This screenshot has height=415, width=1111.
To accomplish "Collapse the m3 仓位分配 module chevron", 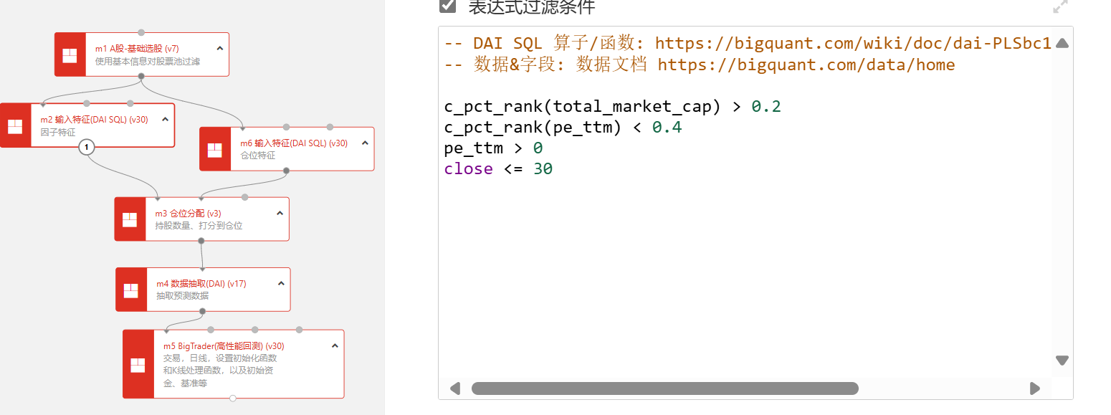I will (280, 213).
